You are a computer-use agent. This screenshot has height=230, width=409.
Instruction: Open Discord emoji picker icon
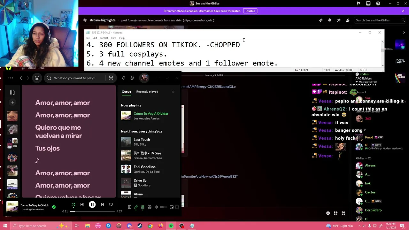coord(328,213)
